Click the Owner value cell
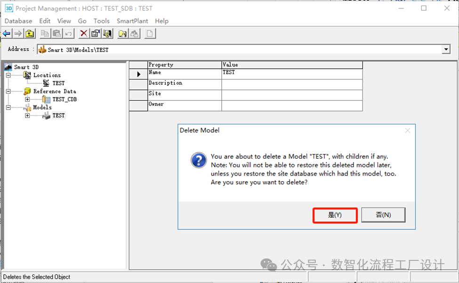 point(292,105)
